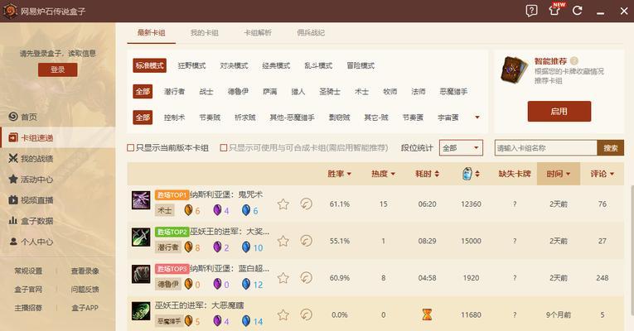Select 狂野模式 mode filter
Viewport: 634px width, 331px height.
(191, 65)
